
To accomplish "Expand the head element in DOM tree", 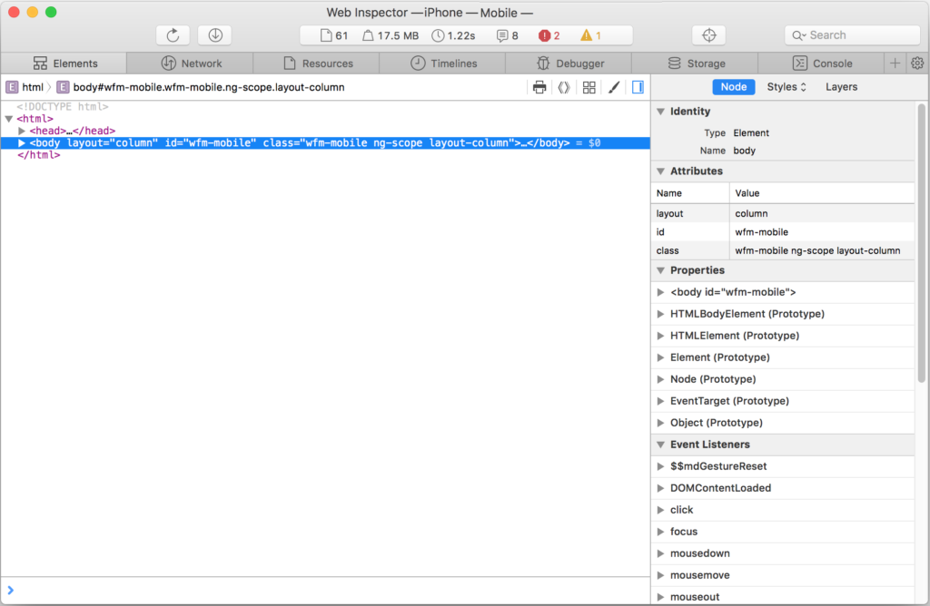I will (23, 131).
